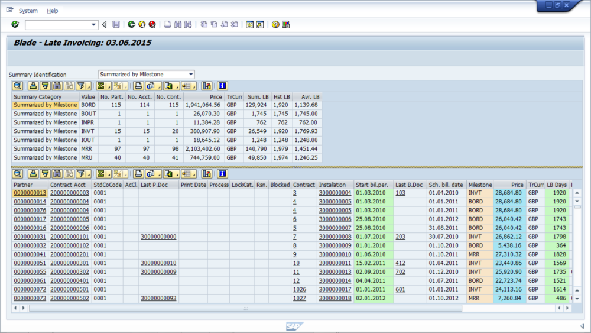Go to previous page icon
This screenshot has height=333, width=591.
pos(214,24)
